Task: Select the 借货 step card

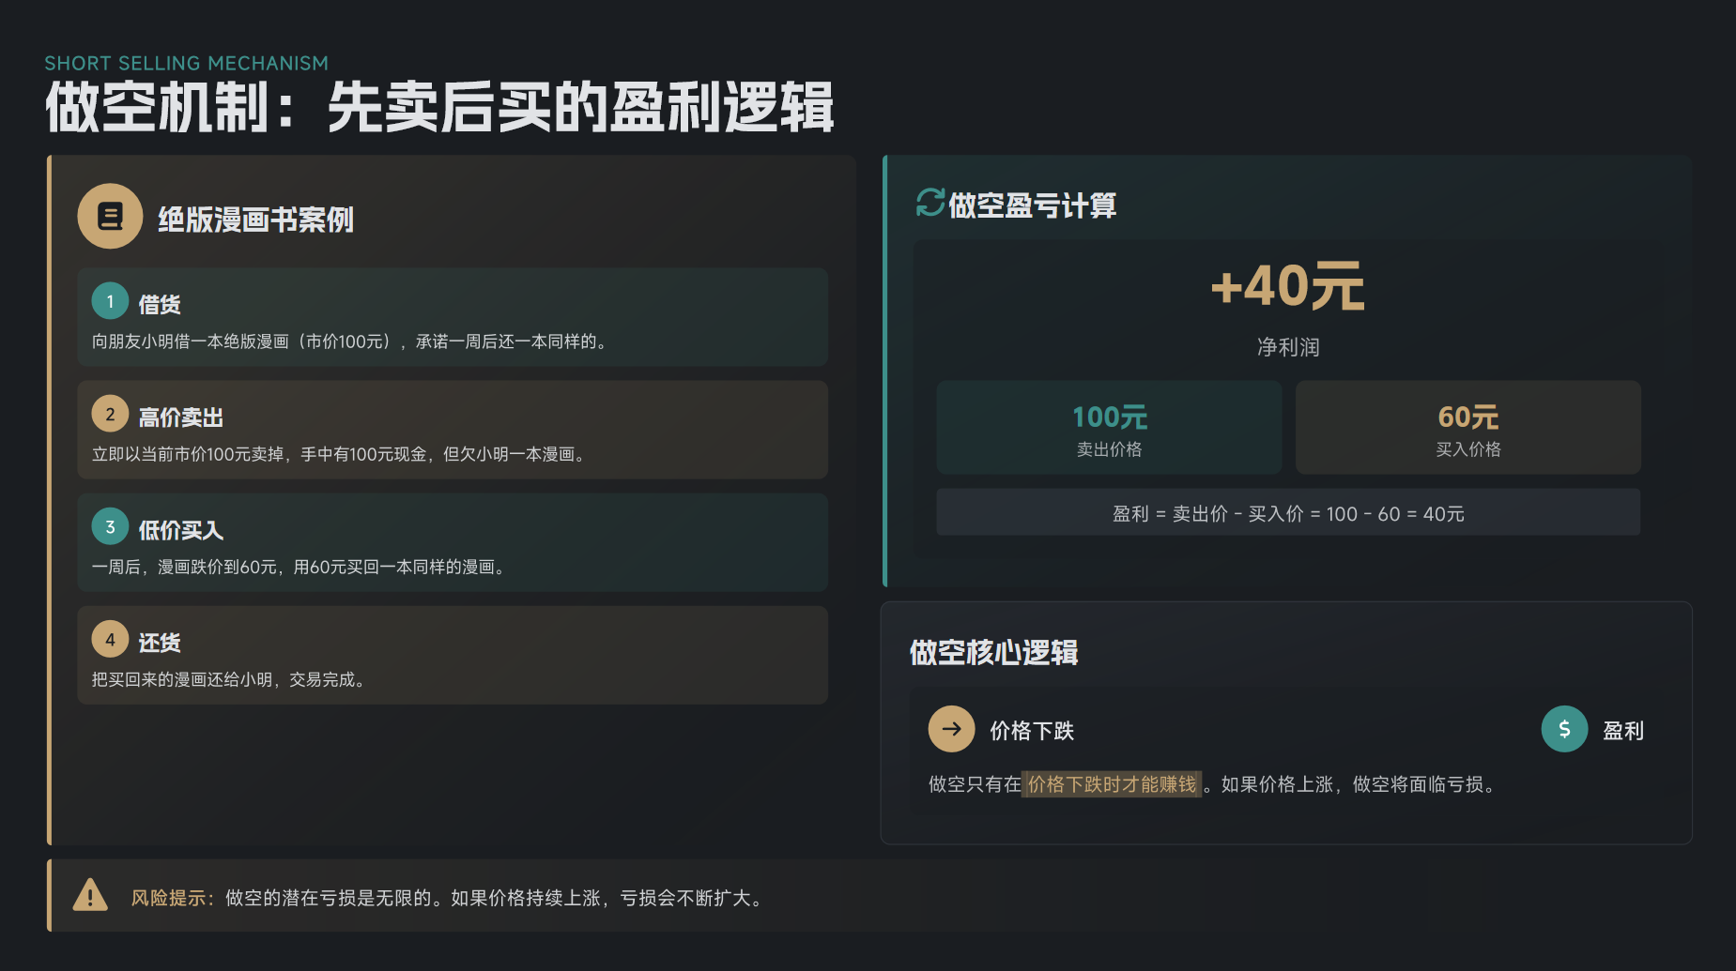Action: [453, 317]
